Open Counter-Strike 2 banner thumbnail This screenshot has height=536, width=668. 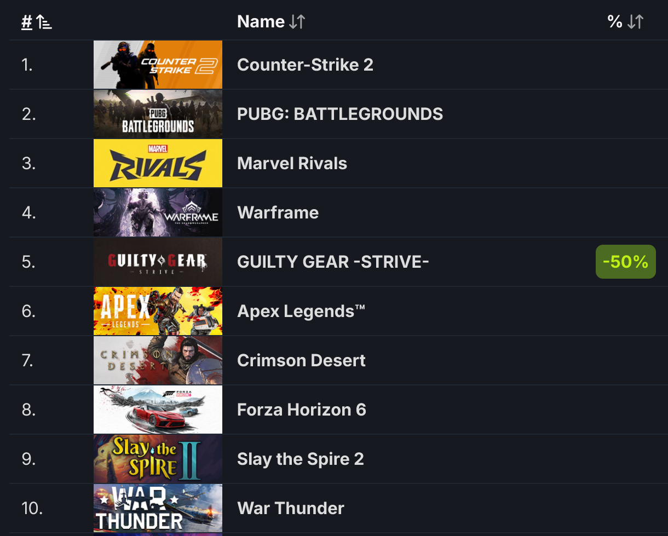[158, 65]
